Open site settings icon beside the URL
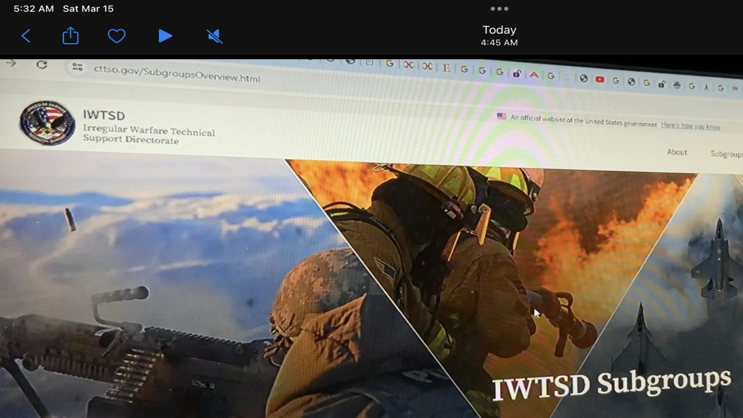 [x=77, y=67]
